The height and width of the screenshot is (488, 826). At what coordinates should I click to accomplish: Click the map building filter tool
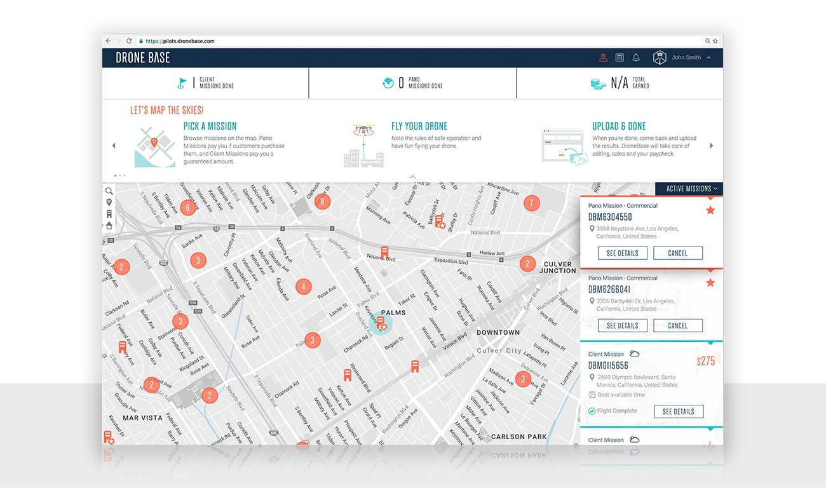[109, 214]
